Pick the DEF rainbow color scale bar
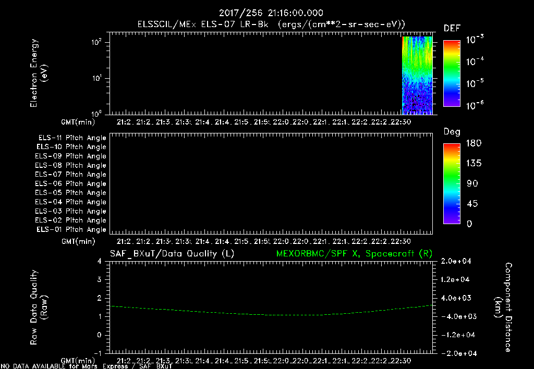The width and height of the screenshot is (534, 369). [x=452, y=73]
